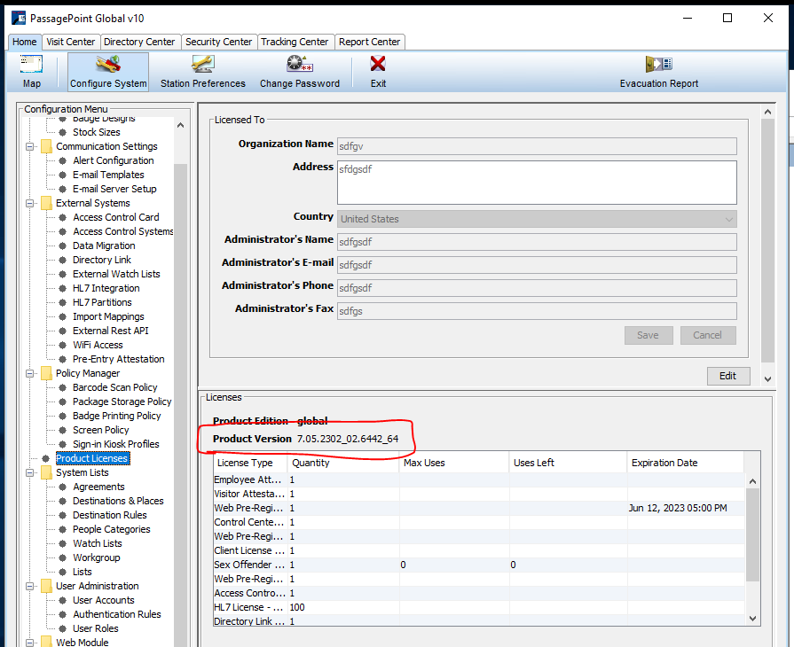Viewport: 794px width, 647px height.
Task: Click the Max Uses column header
Action: pyautogui.click(x=453, y=463)
